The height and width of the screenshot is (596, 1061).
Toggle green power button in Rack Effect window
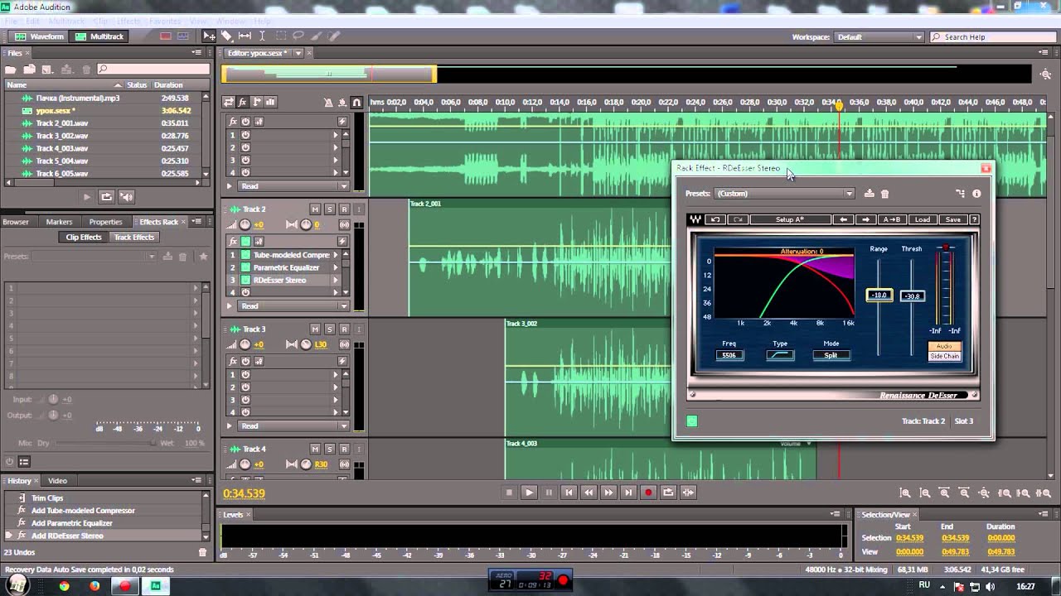[x=692, y=421]
